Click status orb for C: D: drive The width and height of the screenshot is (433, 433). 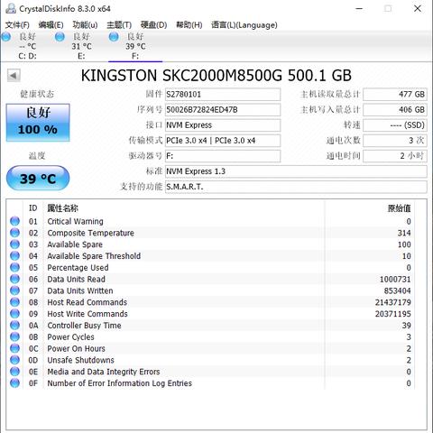click(x=5, y=37)
